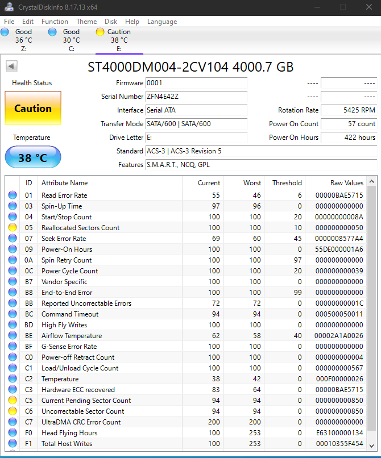381x458 pixels.
Task: Open the Edit menu
Action: pyautogui.click(x=28, y=22)
